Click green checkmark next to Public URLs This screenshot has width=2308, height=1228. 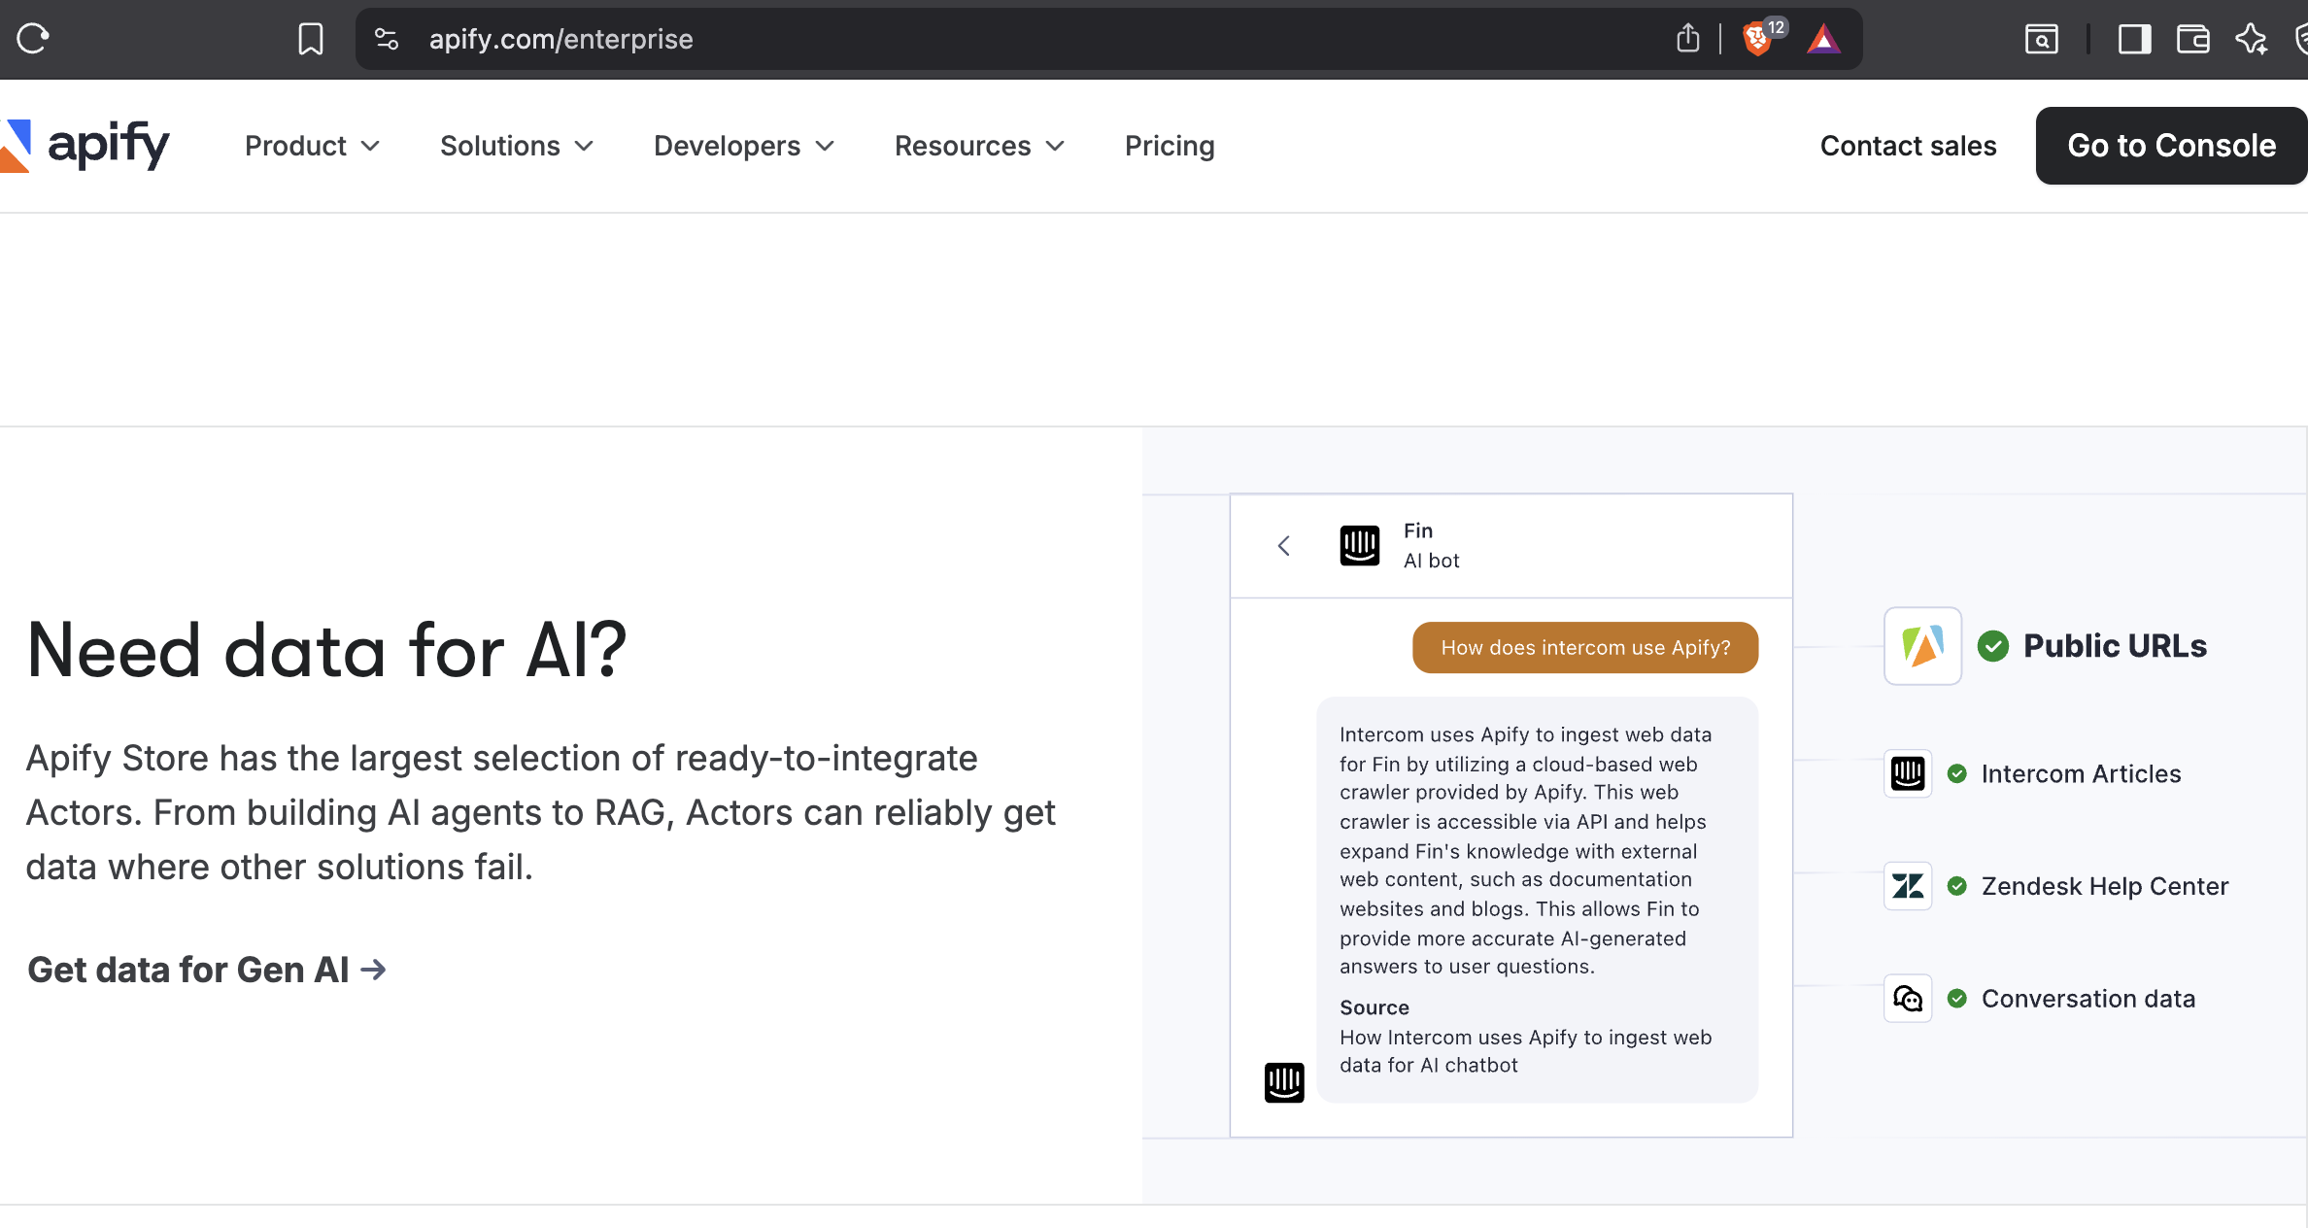(x=1993, y=646)
